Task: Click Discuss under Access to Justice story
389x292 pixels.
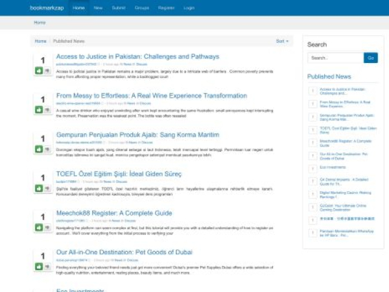Action: click(x=141, y=64)
